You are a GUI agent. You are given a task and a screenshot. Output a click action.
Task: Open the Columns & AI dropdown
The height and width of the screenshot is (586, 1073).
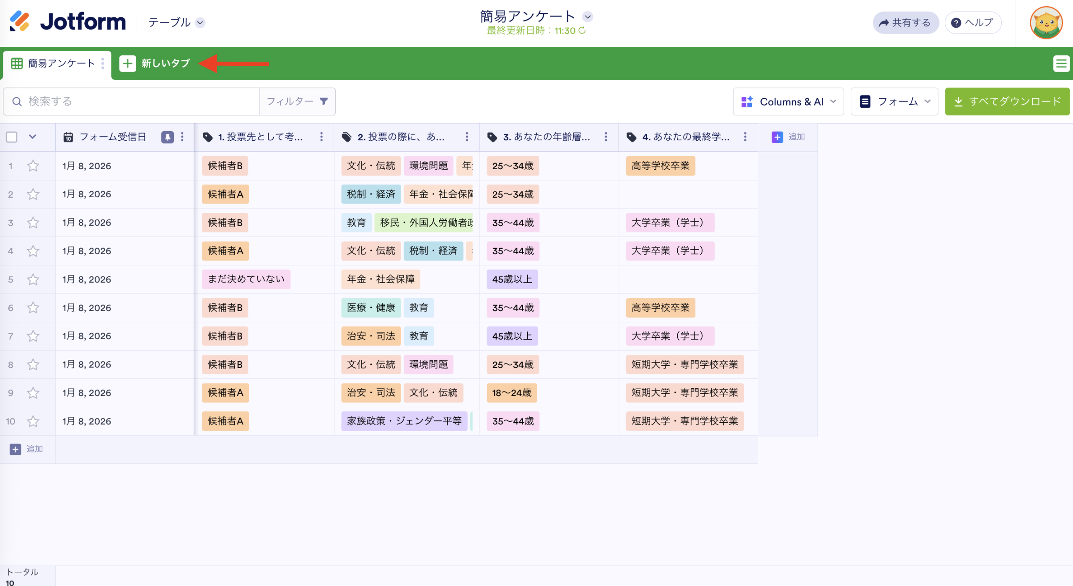(788, 101)
